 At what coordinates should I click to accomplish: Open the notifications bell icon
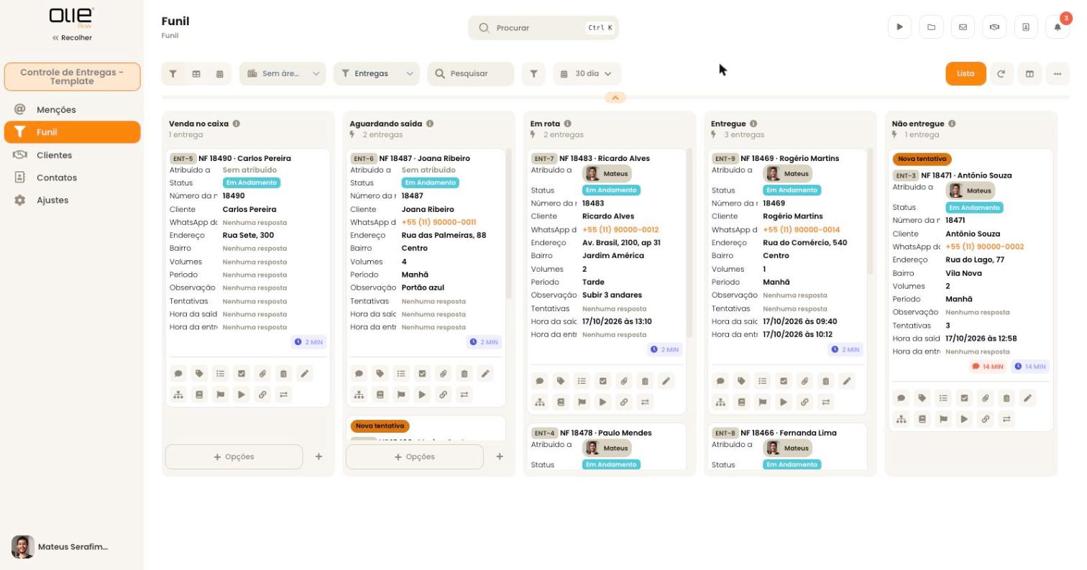coord(1058,27)
